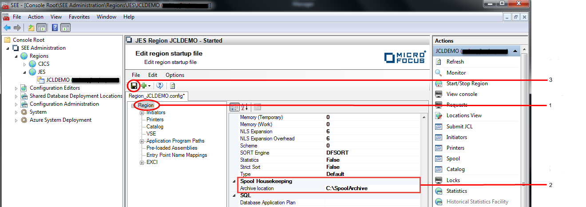Open Initiators in Actions pane
The width and height of the screenshot is (586, 207).
[x=456, y=137]
